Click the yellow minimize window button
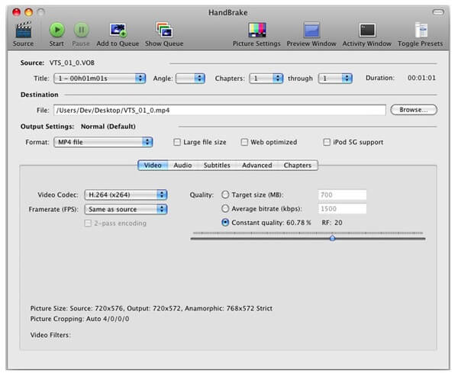 29,12
